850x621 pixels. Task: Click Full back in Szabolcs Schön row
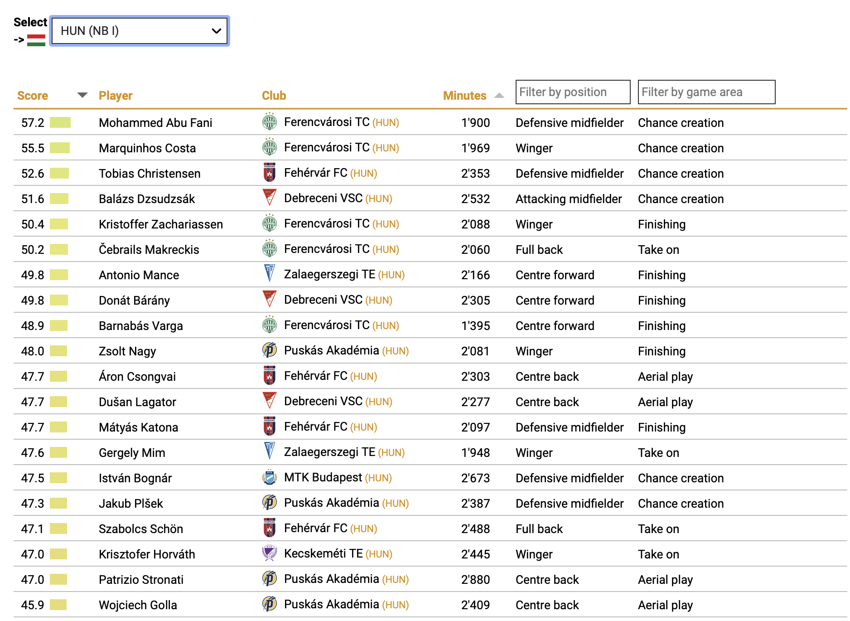point(539,529)
